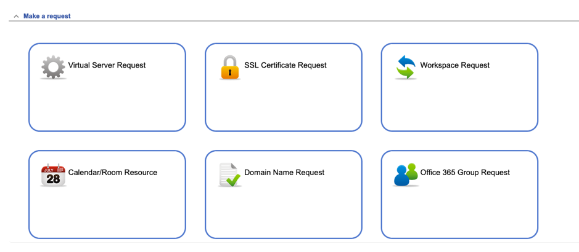The width and height of the screenshot is (579, 252).
Task: Click blank space within Domain Name Request card
Action: coord(283,212)
